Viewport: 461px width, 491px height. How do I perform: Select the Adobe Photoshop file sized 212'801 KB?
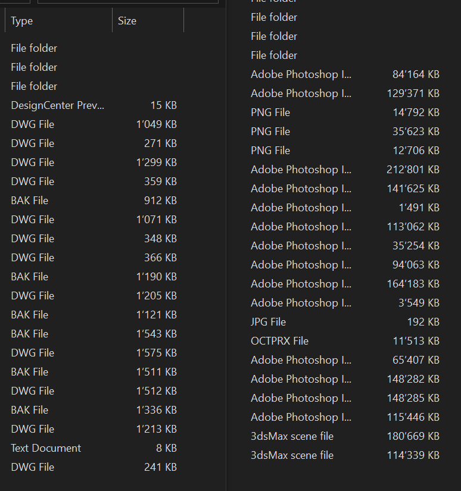(301, 170)
